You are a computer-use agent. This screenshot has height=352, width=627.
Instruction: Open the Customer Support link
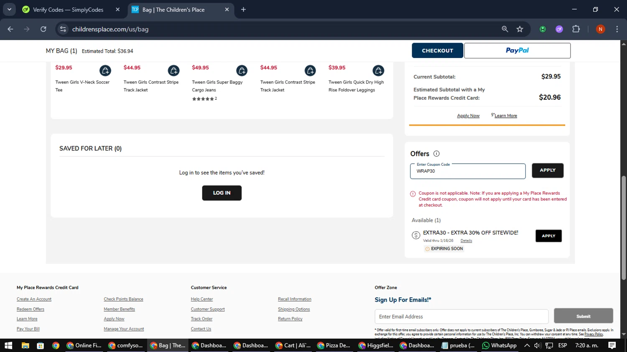[x=208, y=309]
